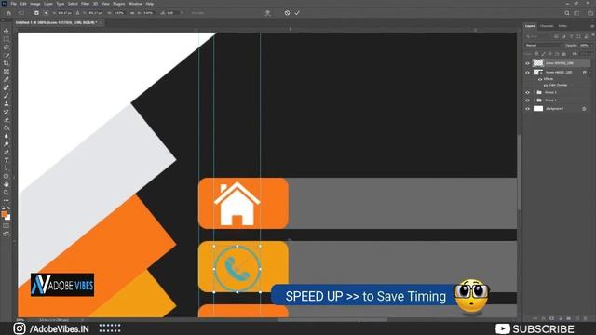Screen dimensions: 596x335
Task: Commit the transform with the checkmark
Action: [x=297, y=13]
